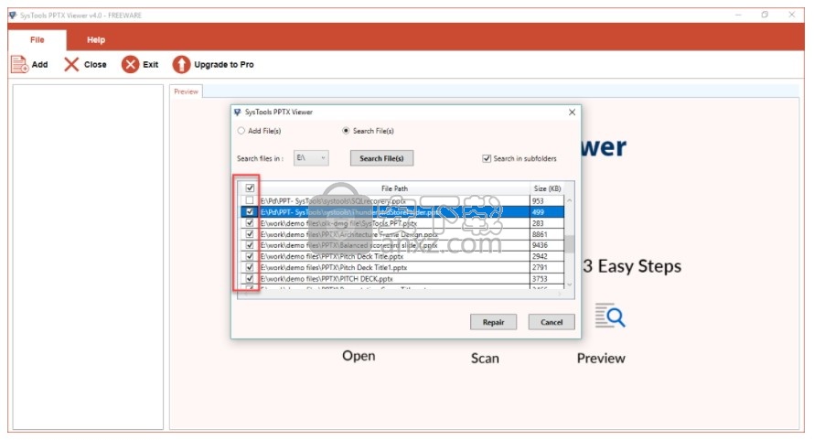Click the SysTools logo in dialog title bar

click(237, 113)
